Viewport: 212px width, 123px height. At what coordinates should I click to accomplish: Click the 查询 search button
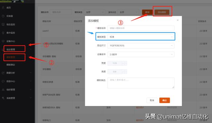pyautogui.click(x=147, y=12)
